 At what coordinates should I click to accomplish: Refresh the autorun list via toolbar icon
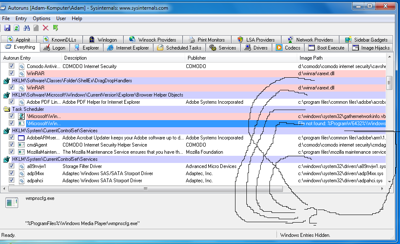tap(17, 28)
